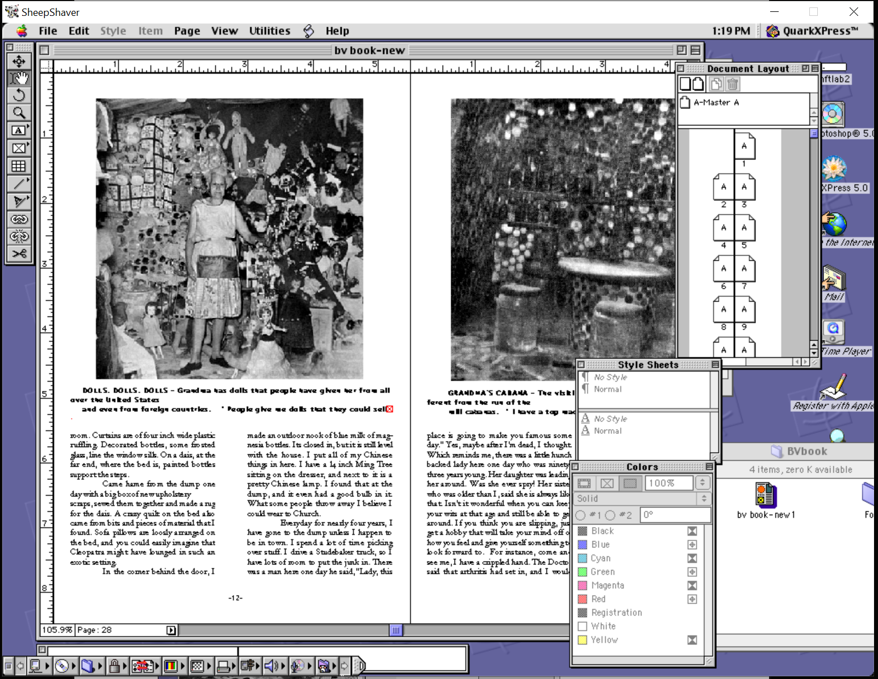The height and width of the screenshot is (679, 878).
Task: Click the 105.9% zoom percentage field
Action: (x=57, y=630)
